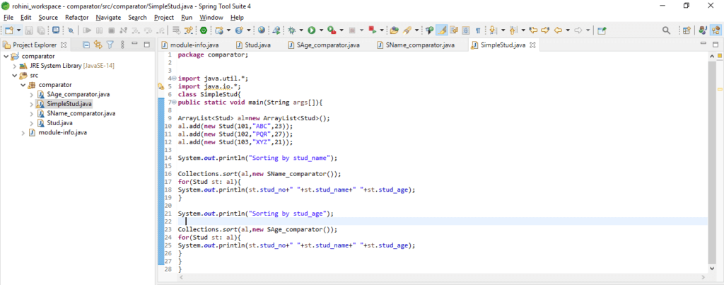This screenshot has height=285, width=724.
Task: Open the Refactor menu
Action: [76, 18]
